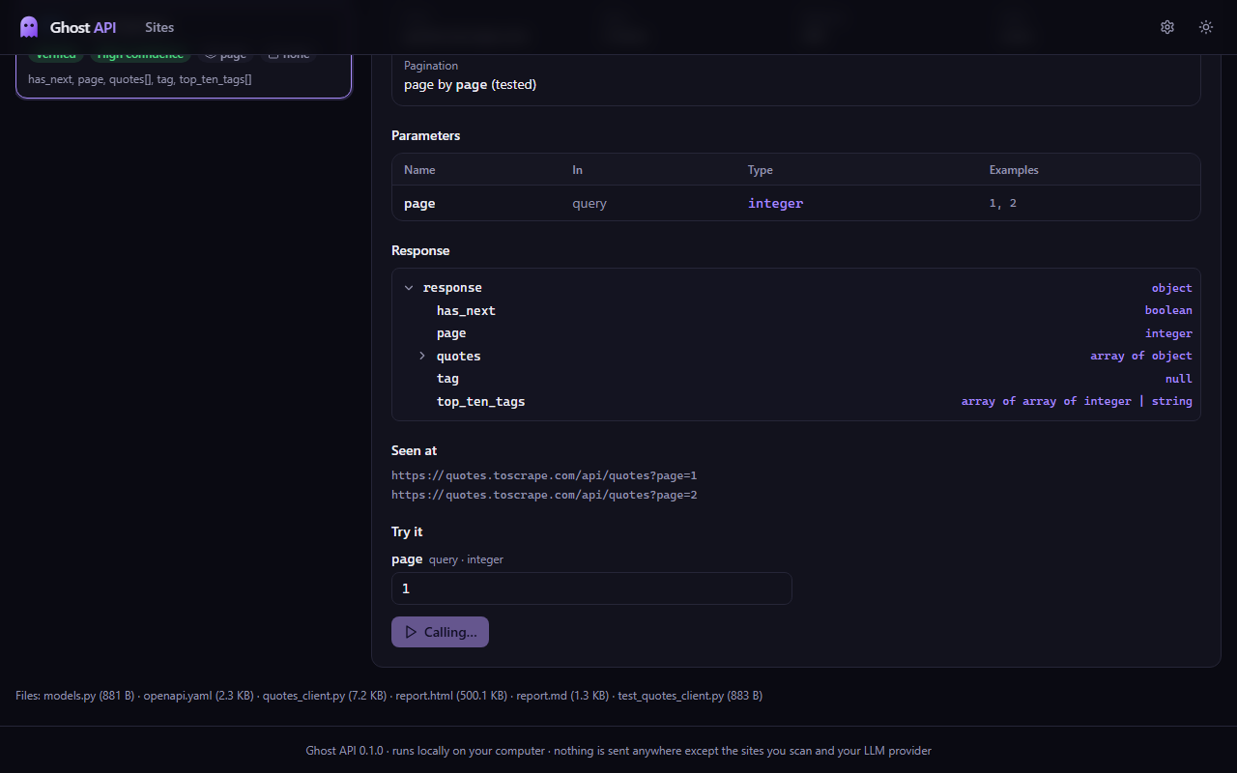Viewport: 1237px width, 773px height.
Task: Click the Seen at URL ending in page=2
Action: [x=544, y=495]
